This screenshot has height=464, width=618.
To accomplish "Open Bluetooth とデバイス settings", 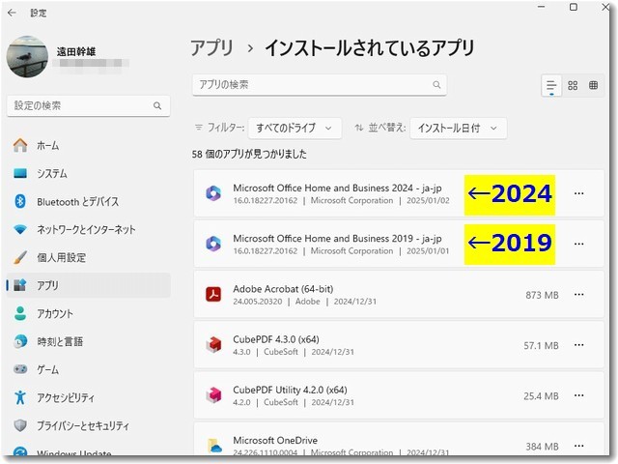I will (77, 202).
